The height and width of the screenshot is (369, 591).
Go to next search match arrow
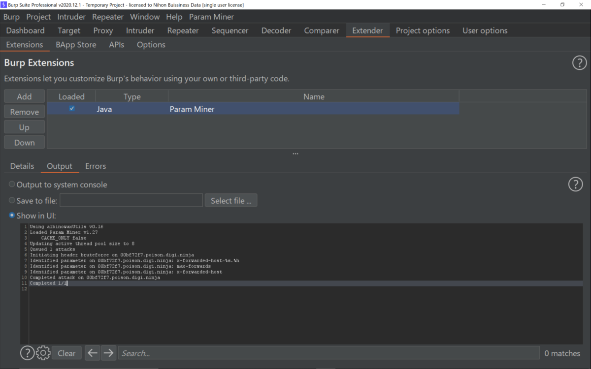click(x=109, y=353)
